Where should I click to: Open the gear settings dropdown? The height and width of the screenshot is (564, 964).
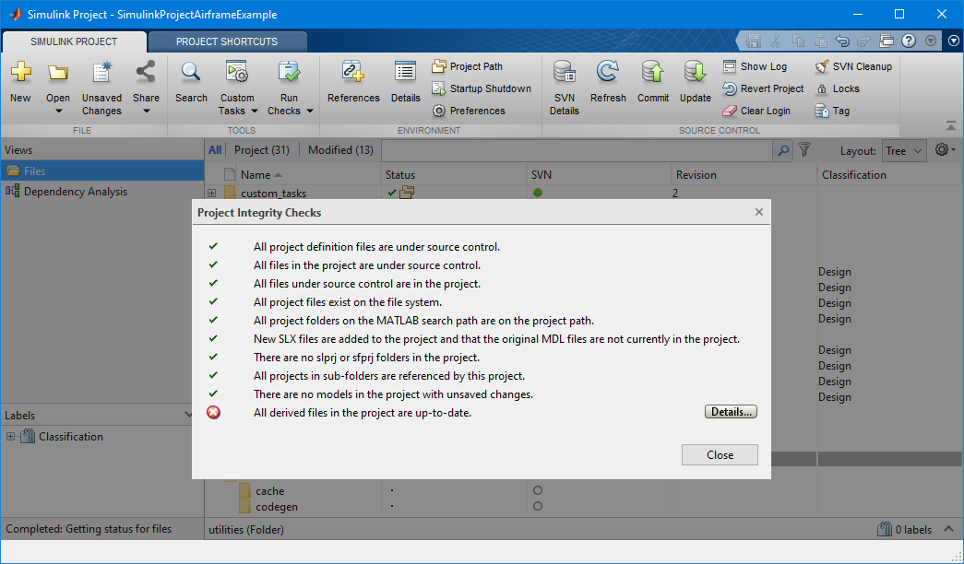[945, 150]
